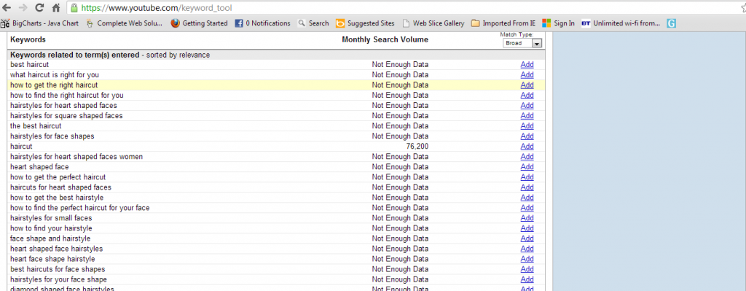Select the 'Keywords related to term(s) entered' heading
Image resolution: width=746 pixels, height=291 pixels.
(x=75, y=55)
